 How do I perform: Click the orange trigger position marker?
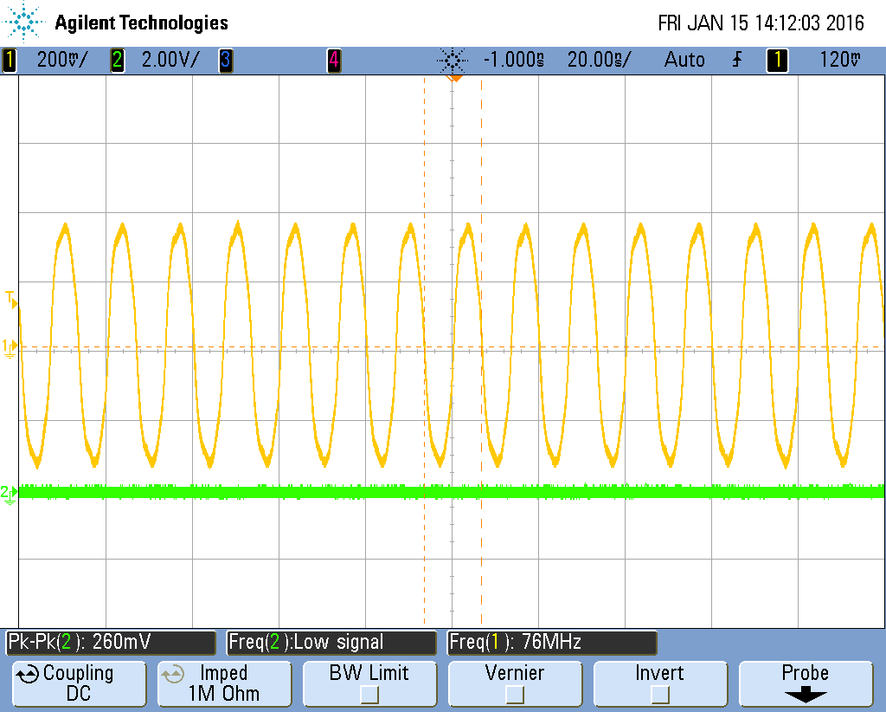(x=453, y=78)
